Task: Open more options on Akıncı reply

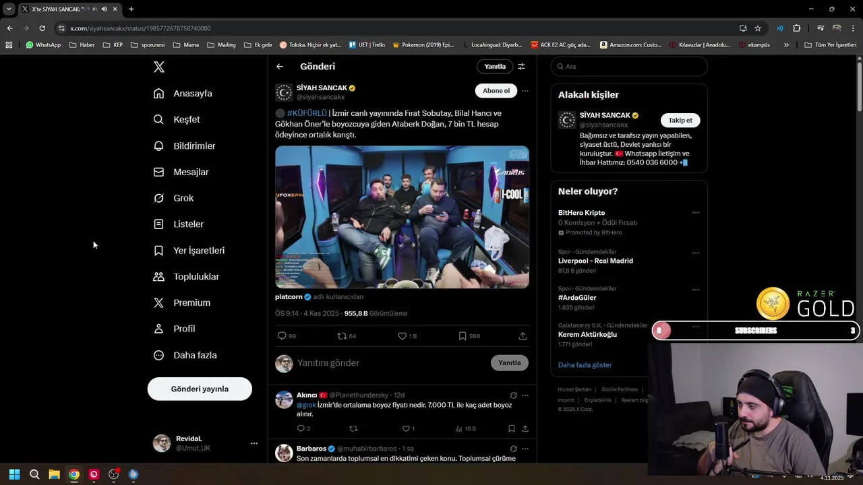Action: 525,395
